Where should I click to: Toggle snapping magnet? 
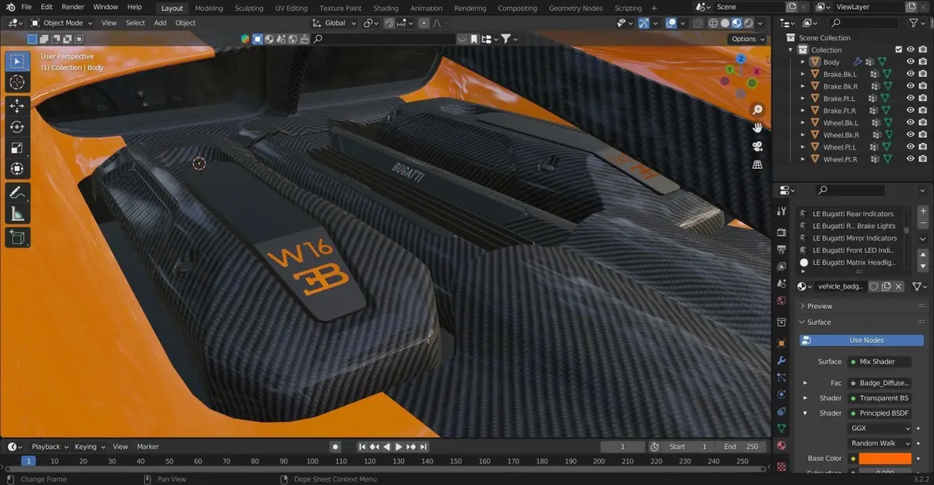pos(390,23)
